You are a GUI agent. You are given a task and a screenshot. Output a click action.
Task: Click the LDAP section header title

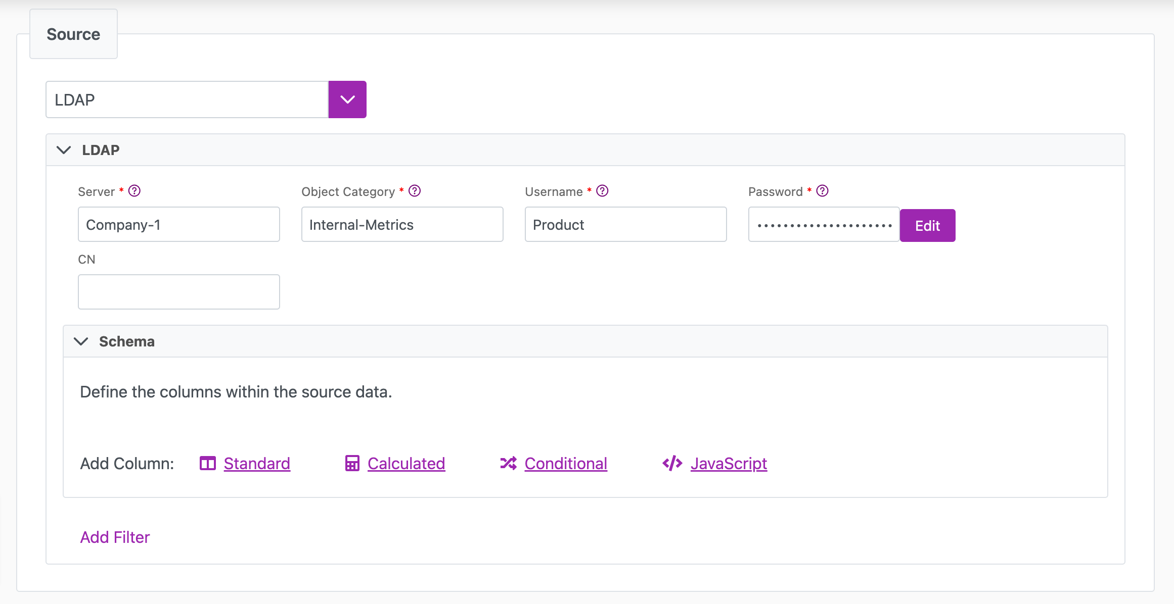101,150
